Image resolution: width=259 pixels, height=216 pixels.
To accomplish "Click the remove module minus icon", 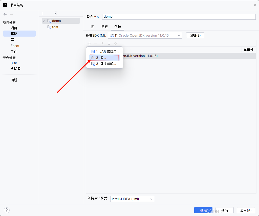I will click(x=49, y=13).
